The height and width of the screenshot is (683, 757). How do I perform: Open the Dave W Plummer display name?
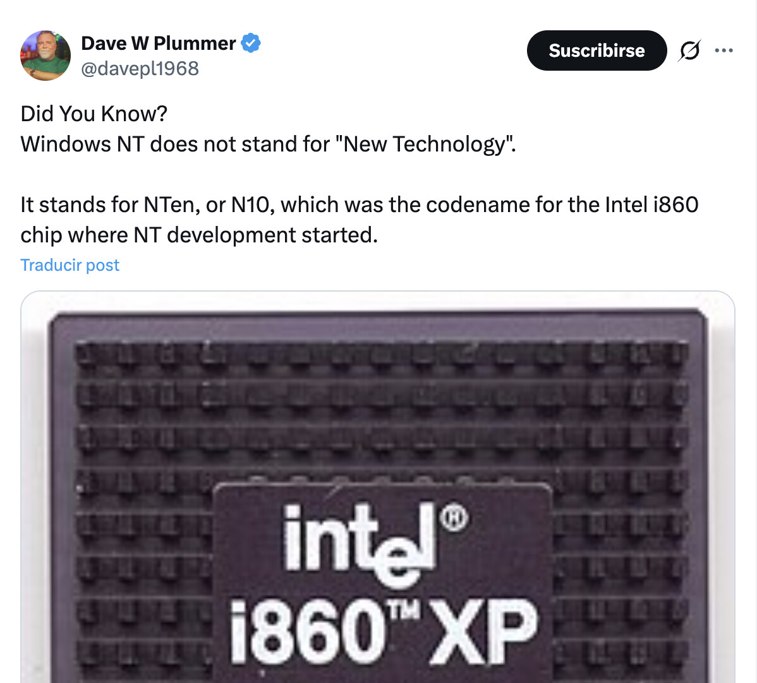pyautogui.click(x=159, y=43)
